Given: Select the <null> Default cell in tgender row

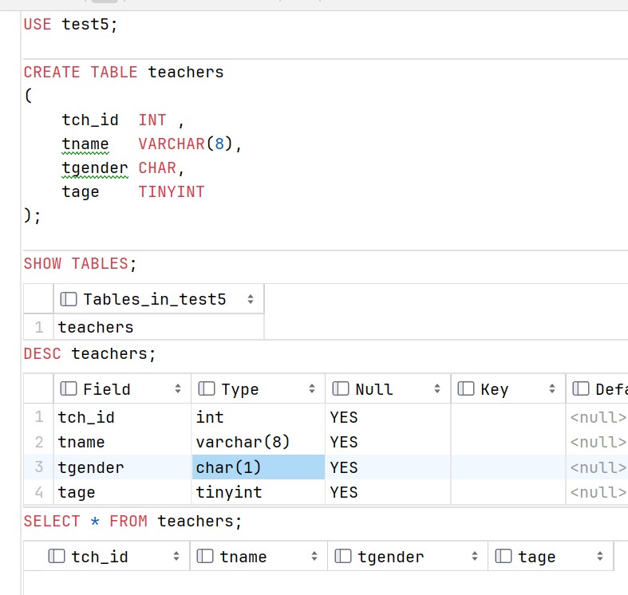Looking at the screenshot, I should pyautogui.click(x=598, y=467).
